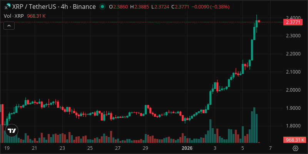Click the 19 date label on time axis

pyautogui.click(x=7, y=148)
